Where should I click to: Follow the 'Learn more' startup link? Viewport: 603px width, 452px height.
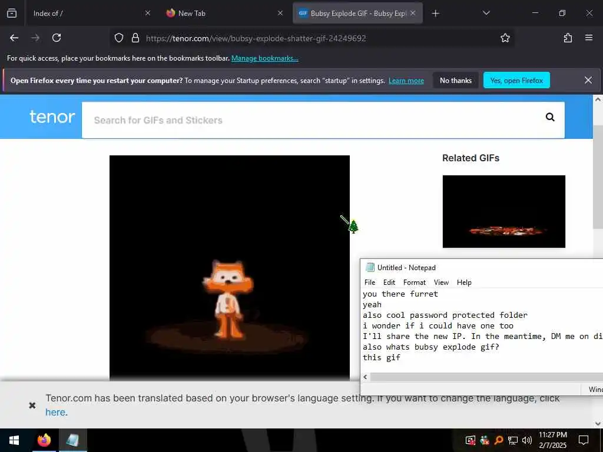(x=406, y=81)
